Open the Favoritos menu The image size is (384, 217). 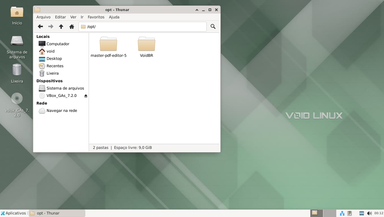click(x=96, y=17)
